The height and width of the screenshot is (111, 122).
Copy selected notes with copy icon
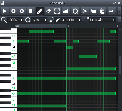coord(93,11)
